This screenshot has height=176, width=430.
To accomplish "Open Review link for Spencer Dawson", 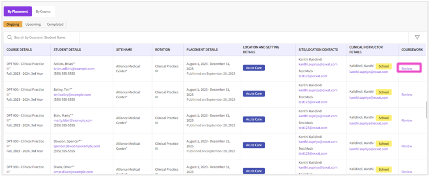I will (x=406, y=146).
